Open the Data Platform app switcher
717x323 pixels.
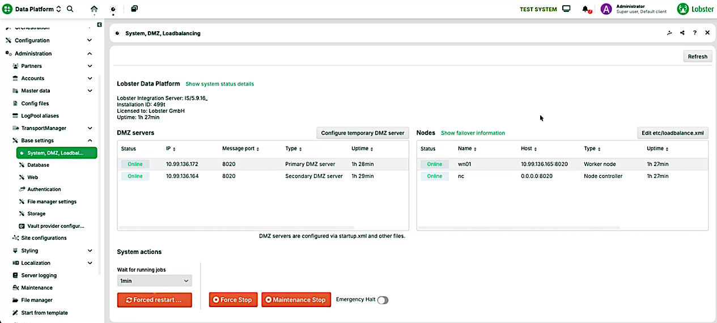click(x=32, y=9)
